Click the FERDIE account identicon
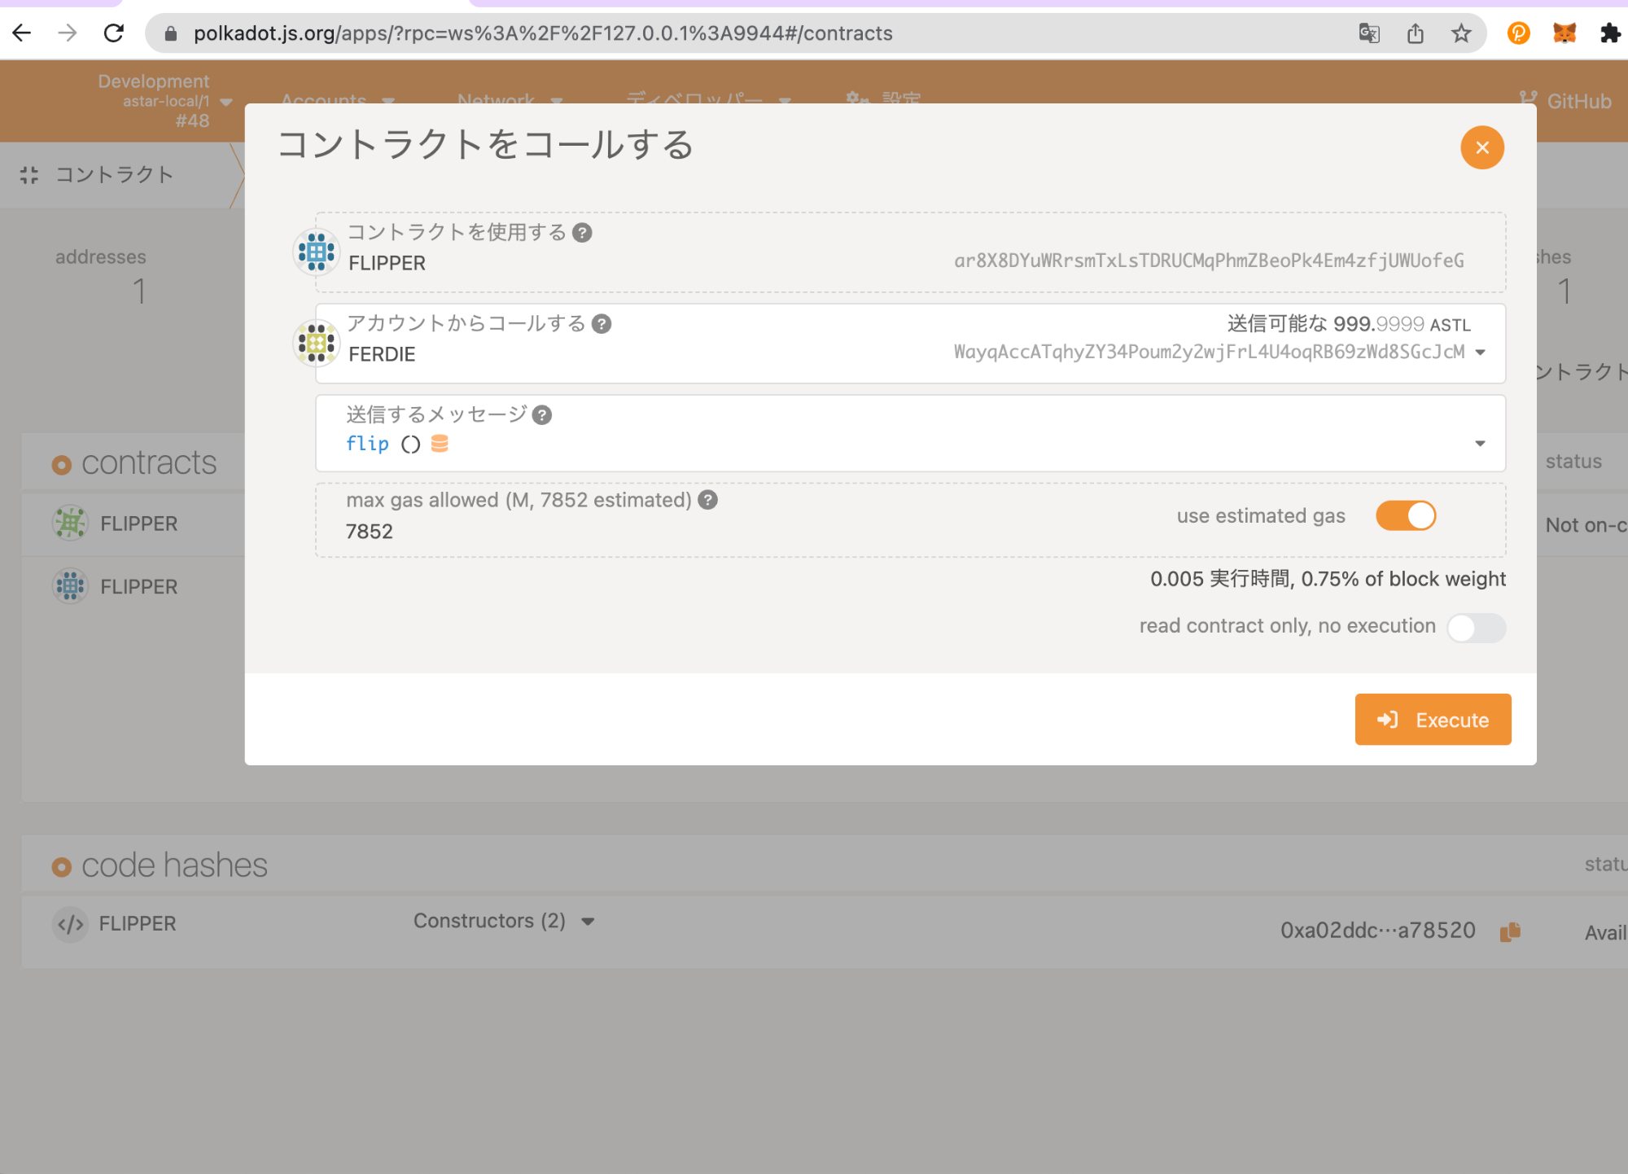The width and height of the screenshot is (1628, 1174). [316, 343]
